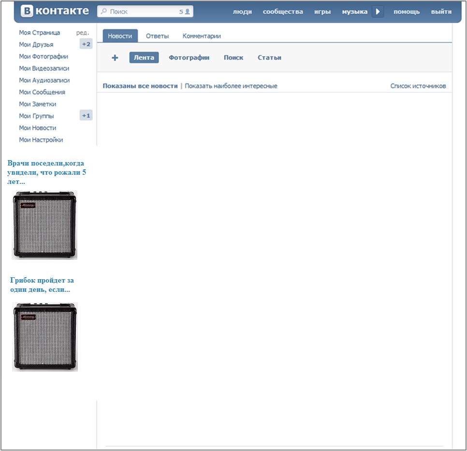This screenshot has width=467, height=451.
Task: Click the +2 friends badge
Action: pos(86,44)
